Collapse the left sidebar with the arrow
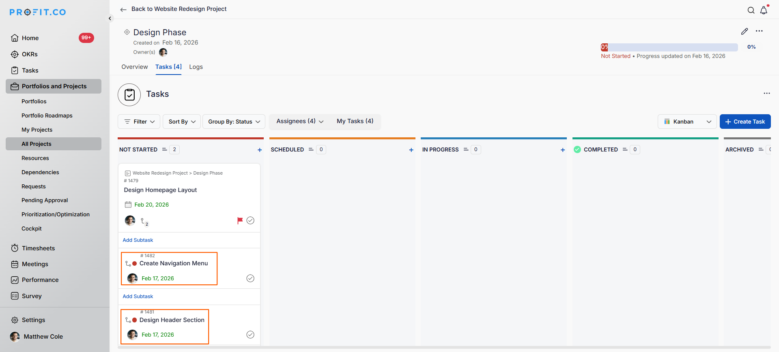The width and height of the screenshot is (779, 352). pyautogui.click(x=110, y=18)
